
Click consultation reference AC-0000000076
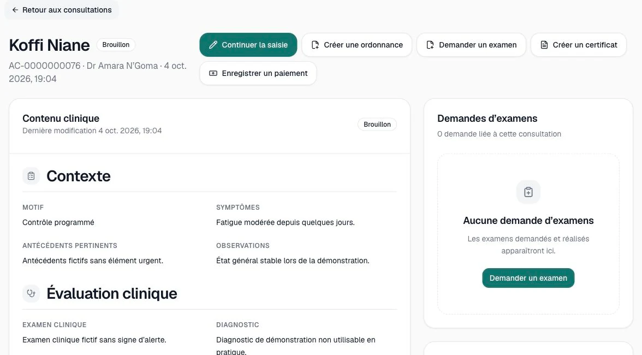[x=45, y=66]
